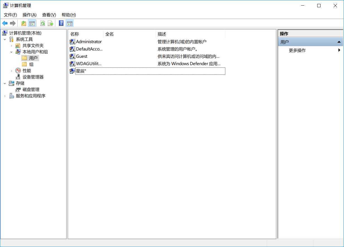The width and height of the screenshot is (344, 247).
Task: Sort by the 名称 column header
Action: 86,34
